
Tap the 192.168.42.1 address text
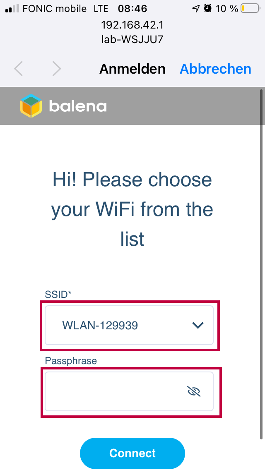(132, 25)
